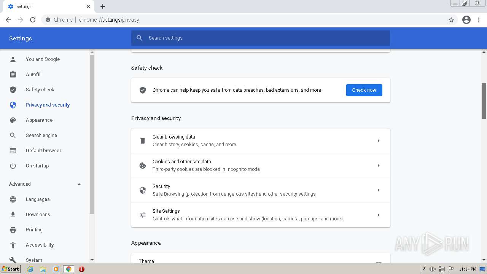This screenshot has width=487, height=274.
Task: Click the sliders icon on Site Settings
Action: (x=143, y=215)
